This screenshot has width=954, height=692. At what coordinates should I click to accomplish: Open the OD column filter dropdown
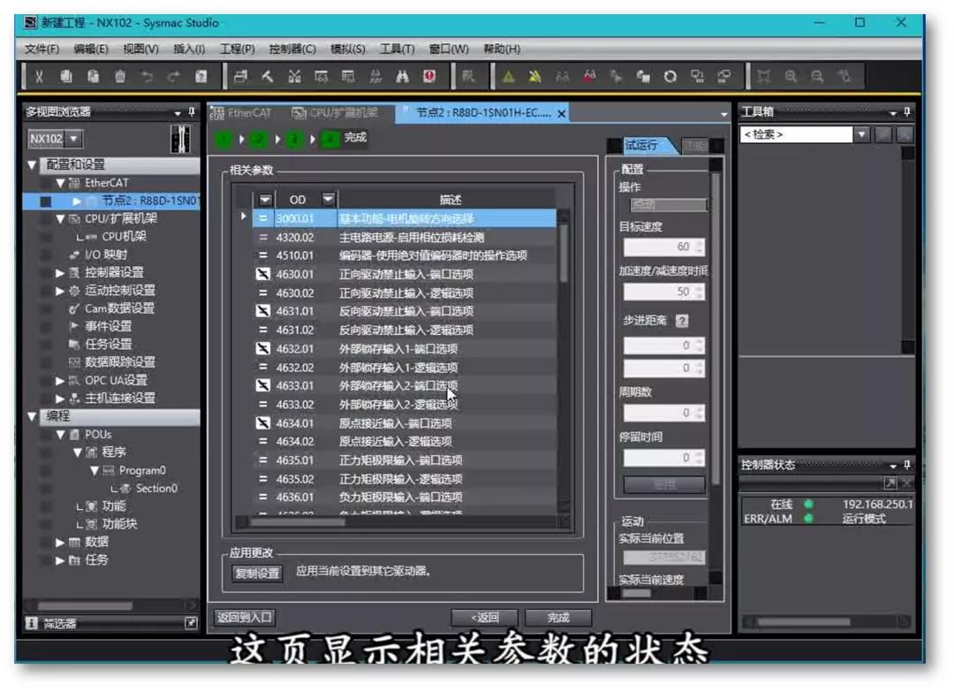[329, 200]
